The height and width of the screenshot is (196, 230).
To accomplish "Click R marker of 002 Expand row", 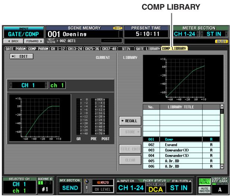I will pos(211,145).
